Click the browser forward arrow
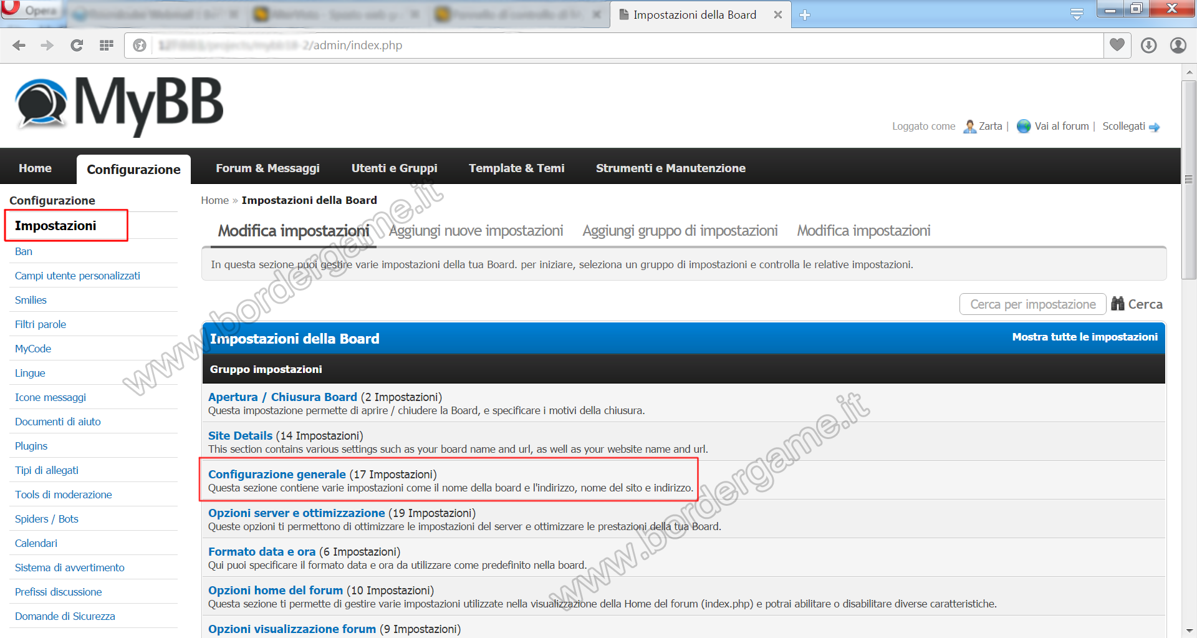Image resolution: width=1197 pixels, height=638 pixels. (47, 45)
